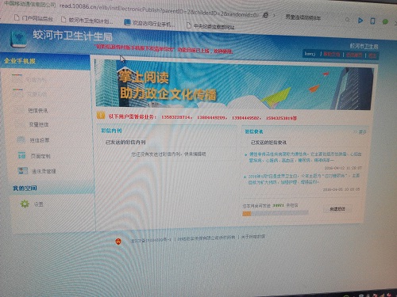The image size is (397, 297).
Task: Click the book logo beside 蛟河市卫生计生局
Action: pyautogui.click(x=18, y=39)
